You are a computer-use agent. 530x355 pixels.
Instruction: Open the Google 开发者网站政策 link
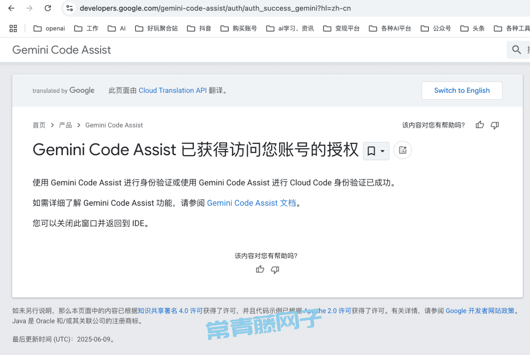tap(480, 311)
